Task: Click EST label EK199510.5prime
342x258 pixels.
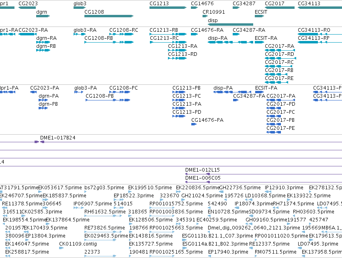Action: 150,188
